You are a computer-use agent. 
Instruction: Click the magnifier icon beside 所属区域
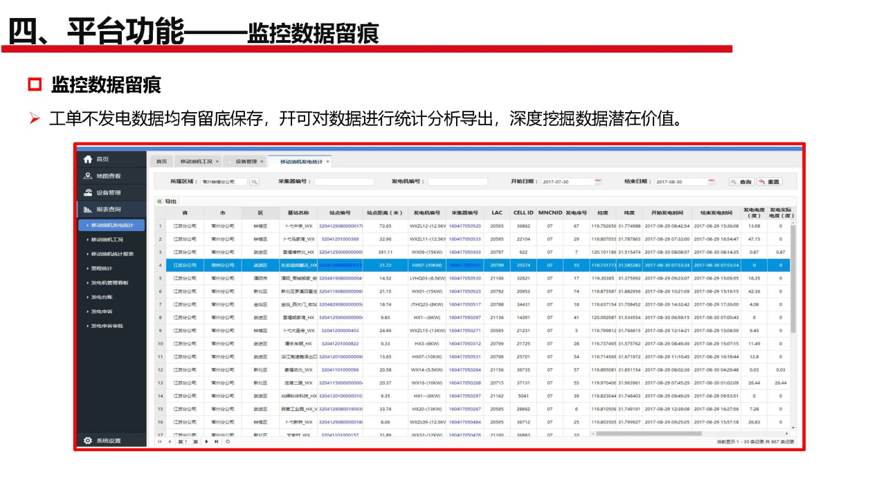tap(254, 182)
